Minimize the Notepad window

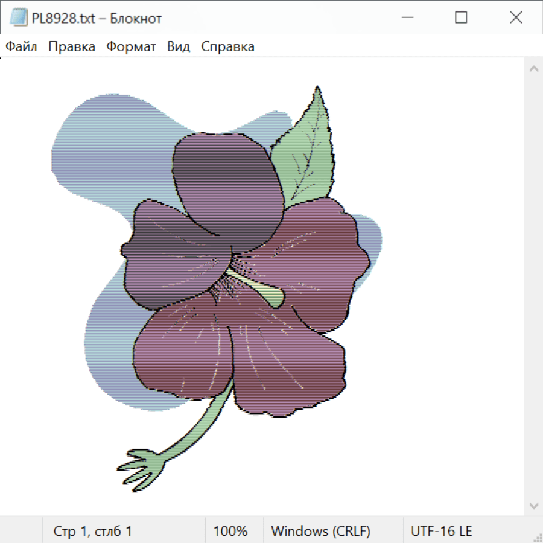[x=406, y=18]
